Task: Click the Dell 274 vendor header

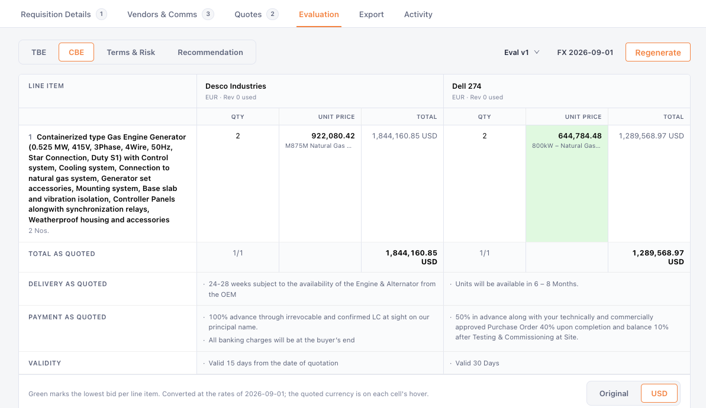Action: pos(466,86)
